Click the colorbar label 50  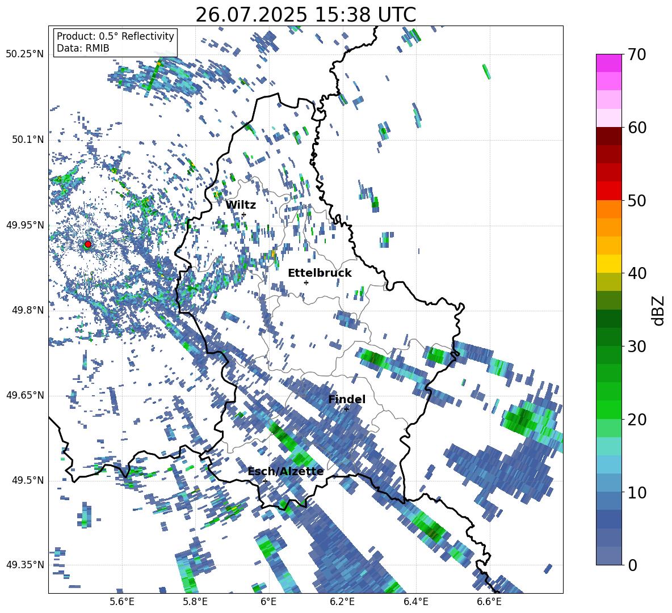[x=637, y=201]
